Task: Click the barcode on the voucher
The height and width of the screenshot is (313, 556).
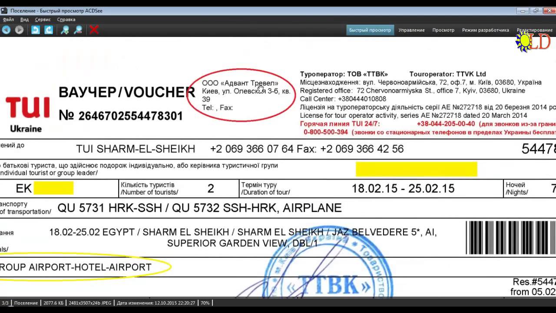Action: pos(511,238)
